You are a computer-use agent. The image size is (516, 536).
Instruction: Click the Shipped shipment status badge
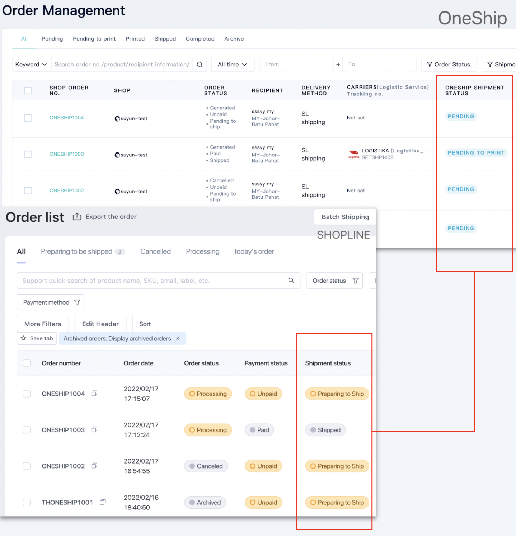[325, 430]
